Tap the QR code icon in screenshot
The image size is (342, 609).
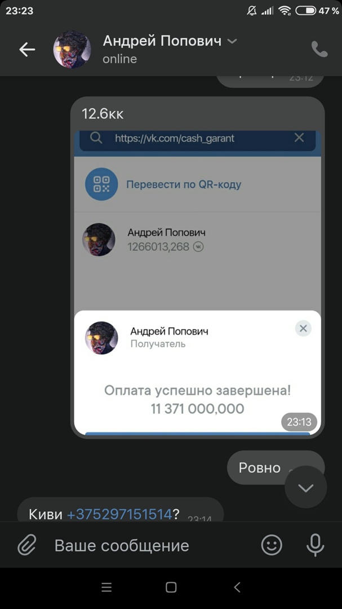point(101,184)
